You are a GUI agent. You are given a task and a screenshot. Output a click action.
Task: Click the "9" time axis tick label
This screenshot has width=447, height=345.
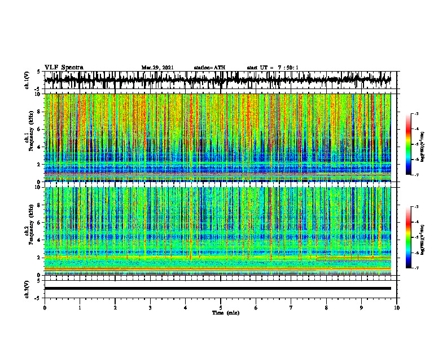pos(361,308)
